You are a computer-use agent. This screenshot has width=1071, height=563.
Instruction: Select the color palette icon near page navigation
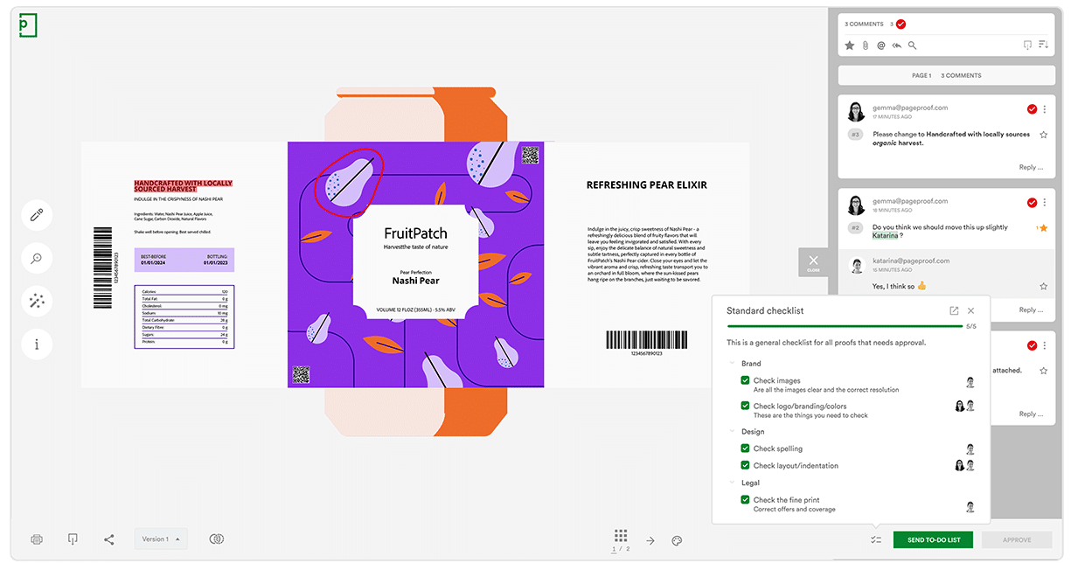[676, 541]
